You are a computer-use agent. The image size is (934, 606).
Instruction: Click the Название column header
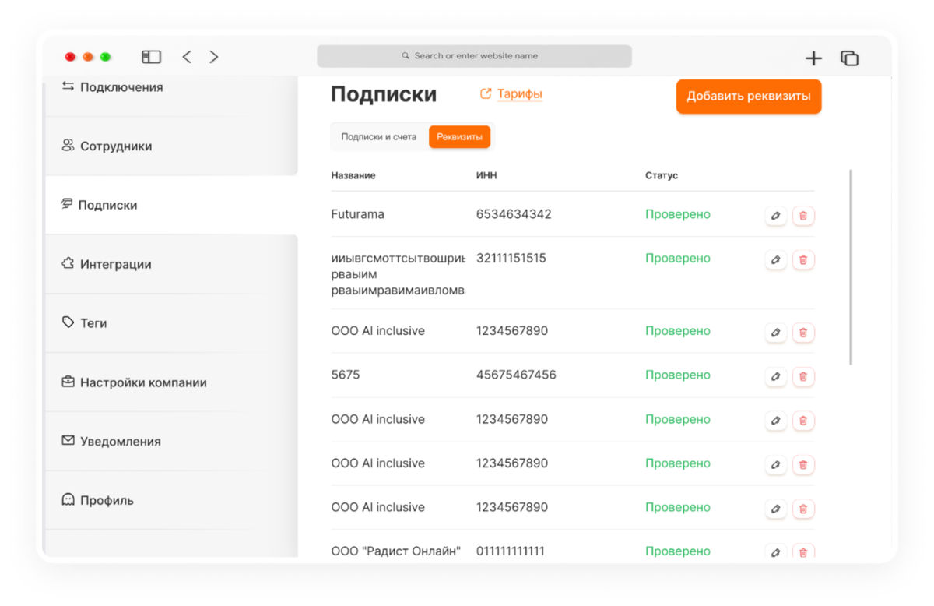[x=353, y=176]
